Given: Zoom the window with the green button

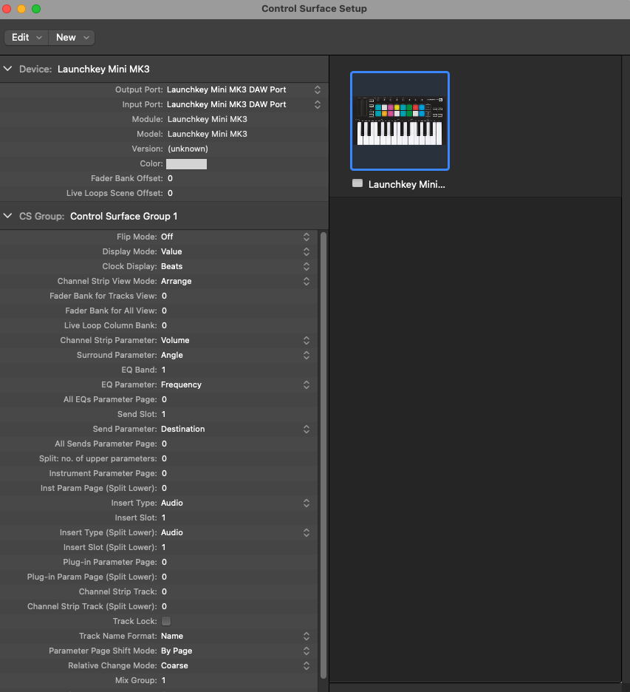Looking at the screenshot, I should pos(36,9).
